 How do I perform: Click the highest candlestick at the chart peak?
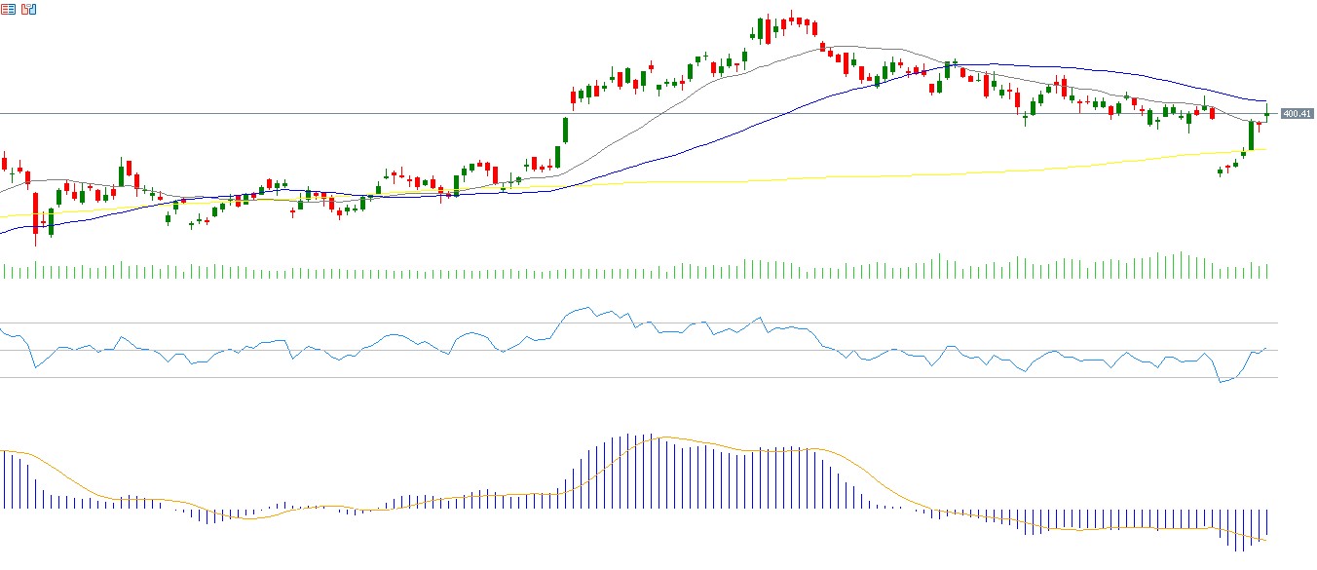792,19
